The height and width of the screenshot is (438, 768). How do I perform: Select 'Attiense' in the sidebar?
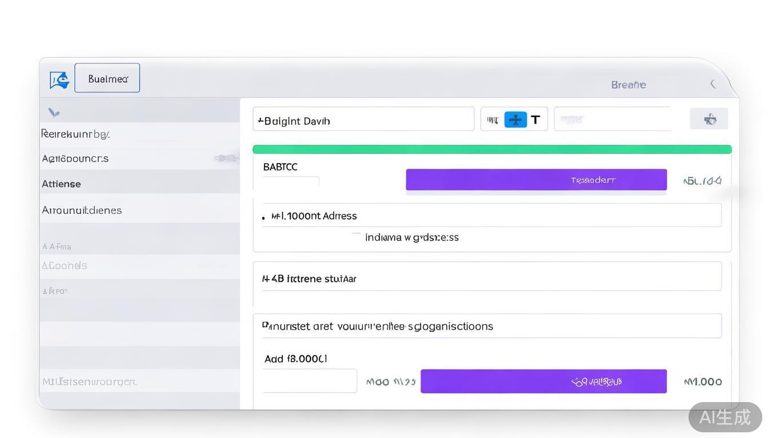[62, 184]
